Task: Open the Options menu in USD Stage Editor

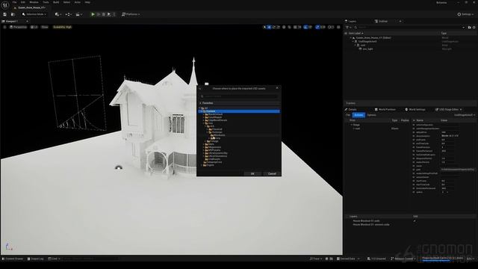Action: 371,115
